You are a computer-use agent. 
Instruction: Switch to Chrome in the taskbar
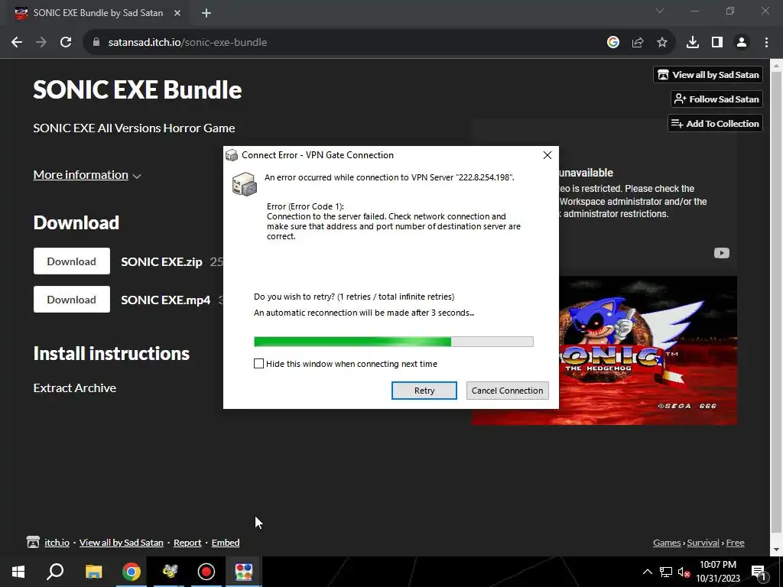[x=132, y=572]
